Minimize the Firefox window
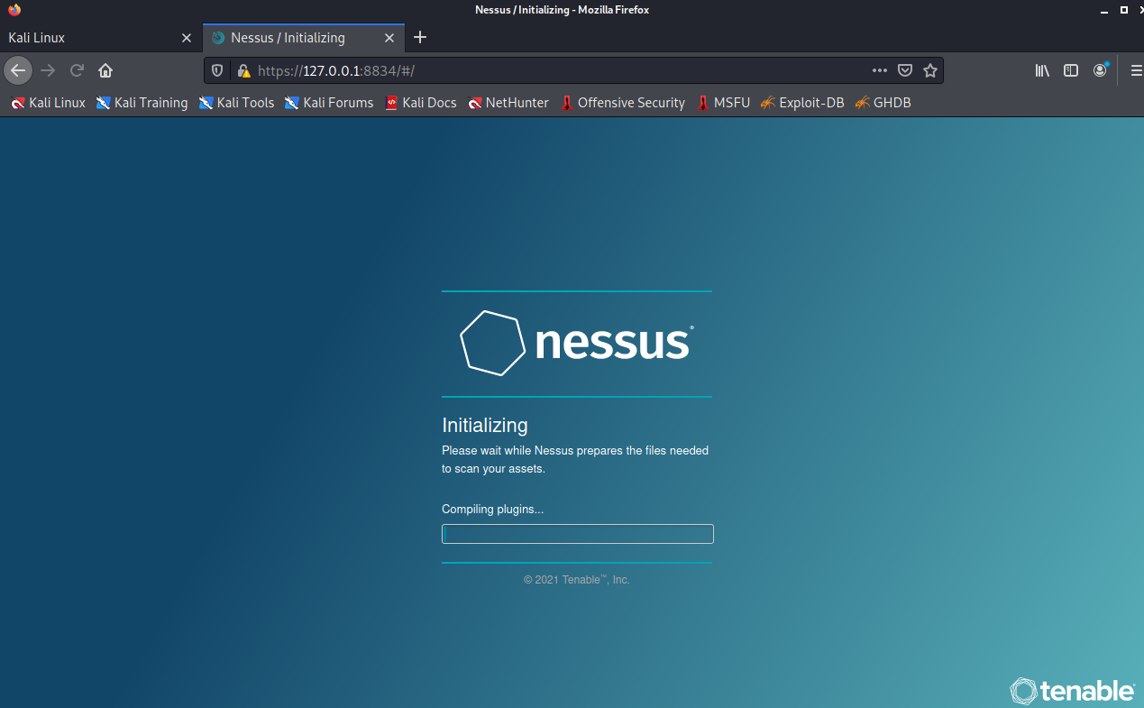1144x708 pixels. (1104, 10)
